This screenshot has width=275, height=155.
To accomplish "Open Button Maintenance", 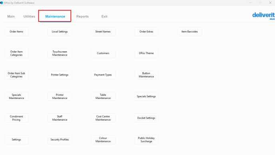I will pos(146,75).
